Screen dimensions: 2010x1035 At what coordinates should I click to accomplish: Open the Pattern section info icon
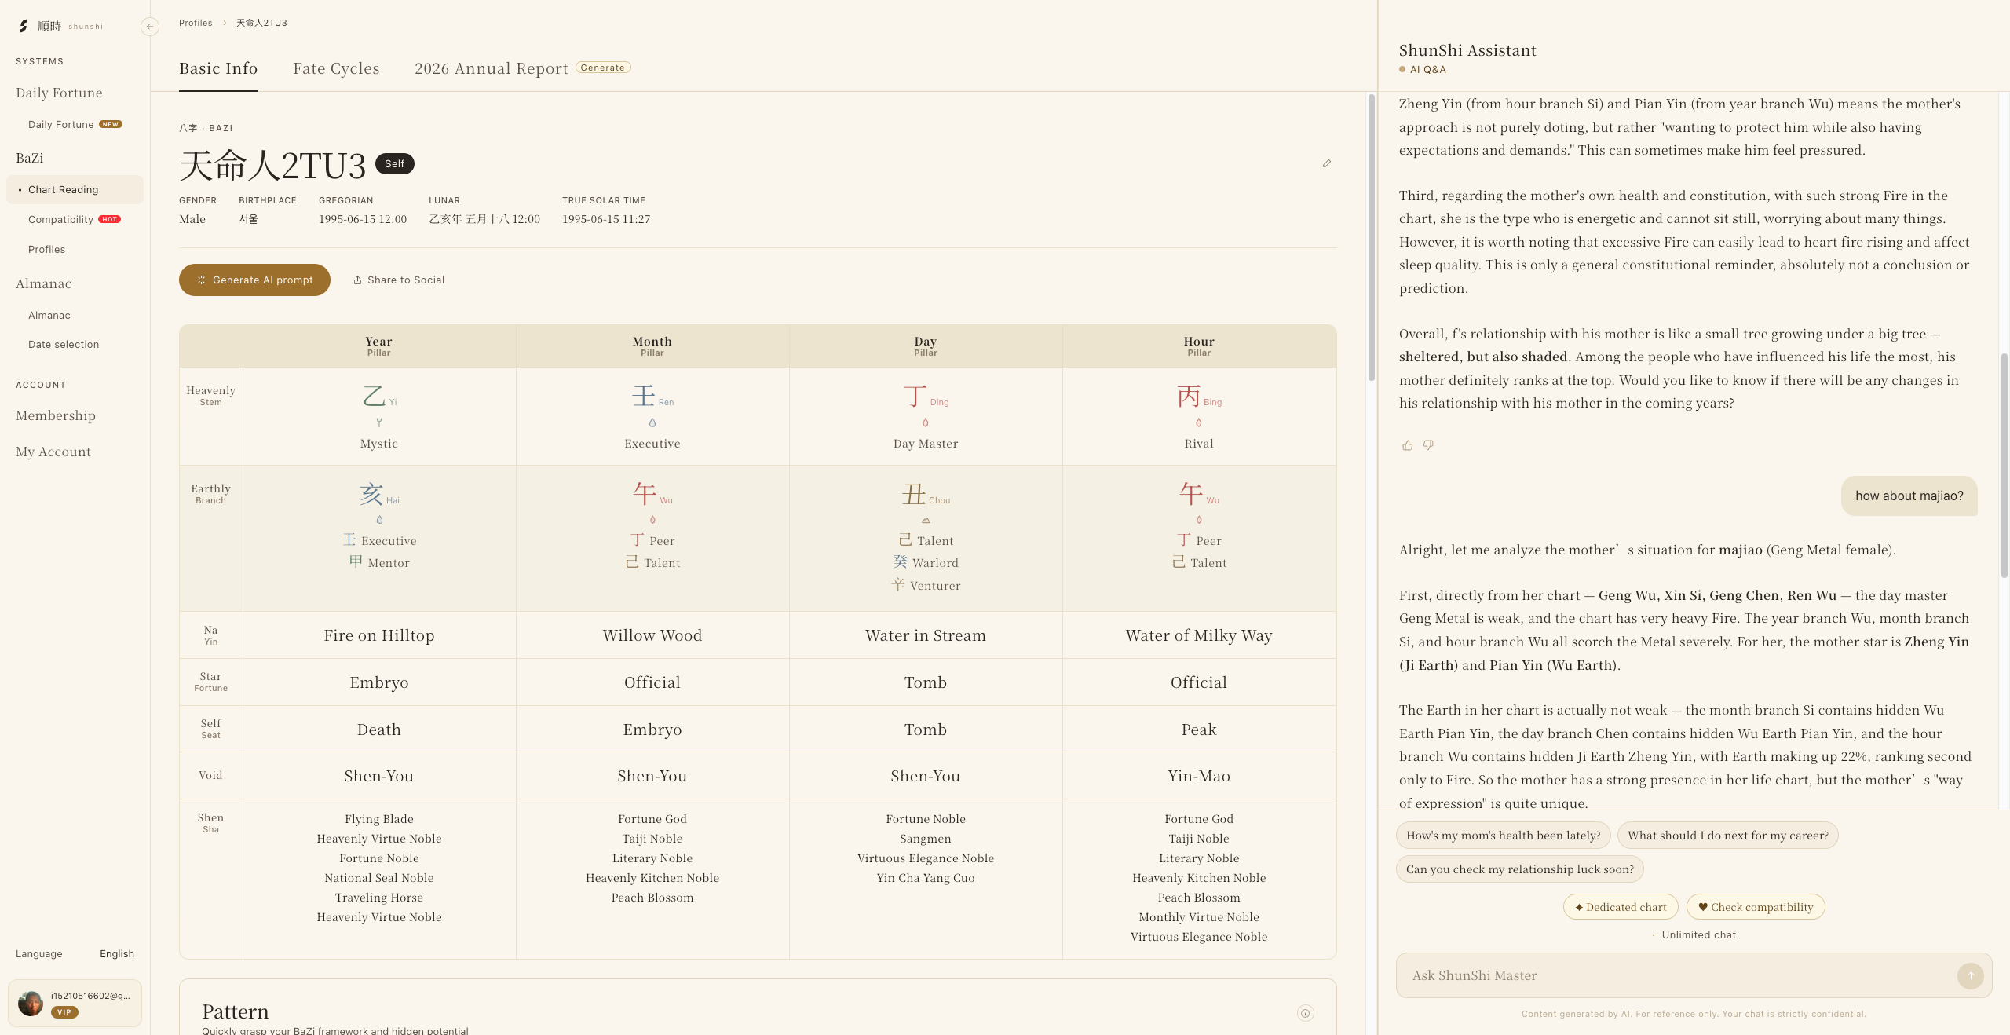coord(1305,1013)
